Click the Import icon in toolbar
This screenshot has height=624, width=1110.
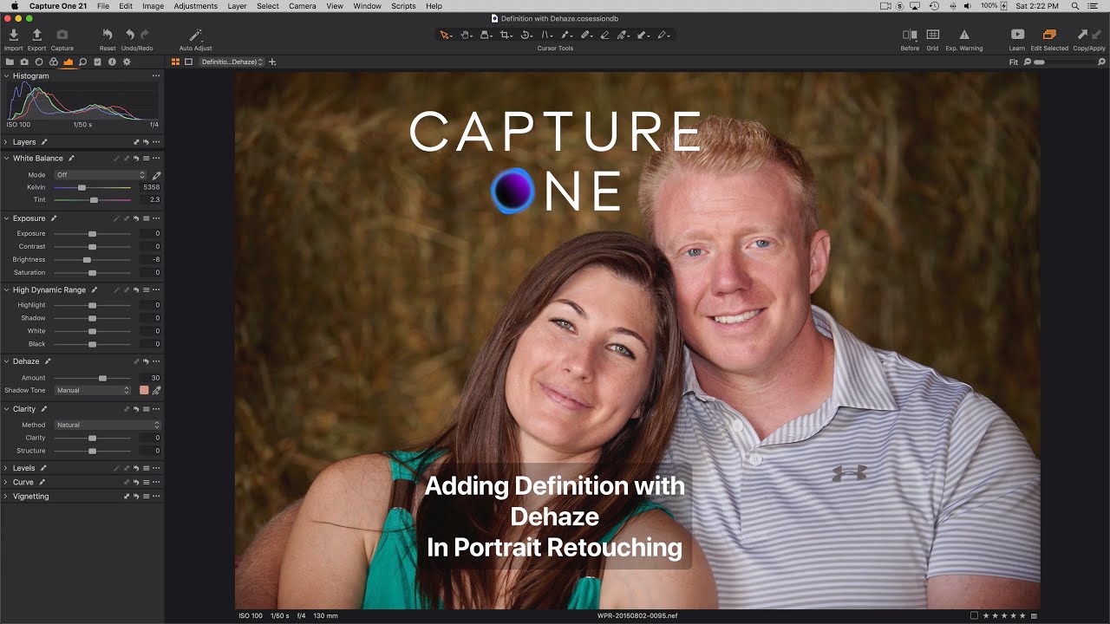click(13, 35)
